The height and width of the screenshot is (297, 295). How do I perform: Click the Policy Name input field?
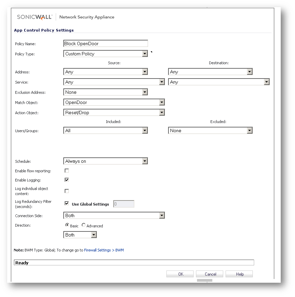tap(105, 43)
